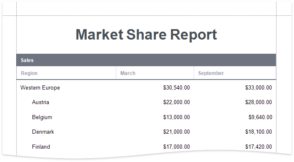Click Finland March value $17,000.00
294x162 pixels.
(x=177, y=147)
